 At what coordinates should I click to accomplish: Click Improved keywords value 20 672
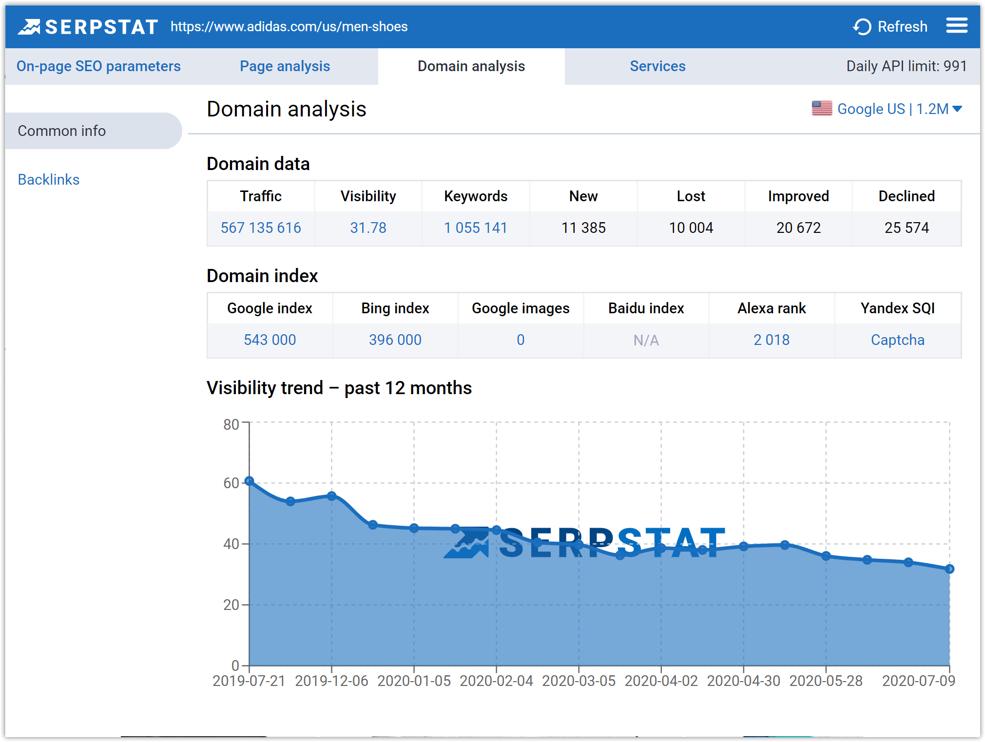pyautogui.click(x=798, y=228)
